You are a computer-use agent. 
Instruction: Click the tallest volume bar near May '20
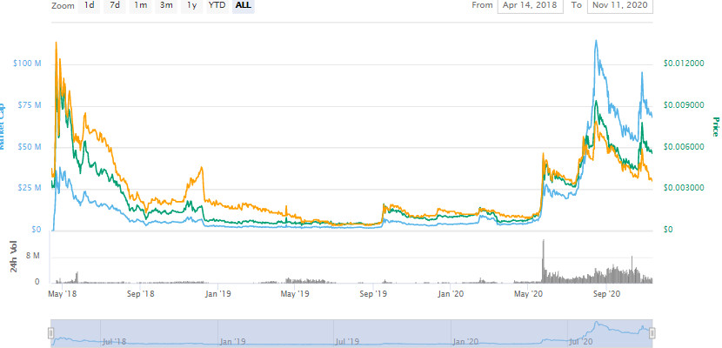(x=544, y=261)
